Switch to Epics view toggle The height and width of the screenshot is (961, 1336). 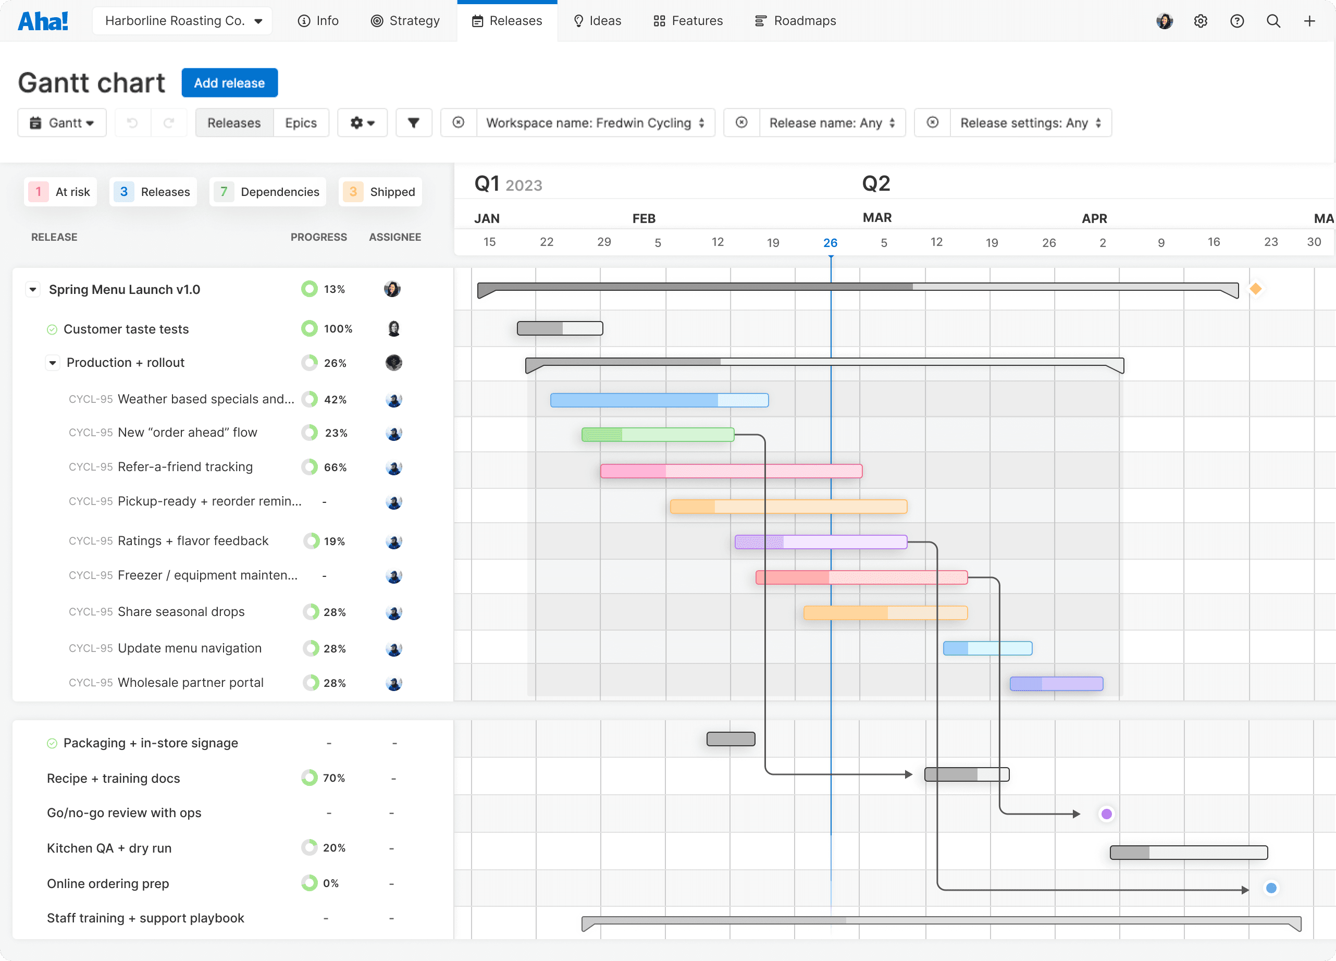(301, 122)
